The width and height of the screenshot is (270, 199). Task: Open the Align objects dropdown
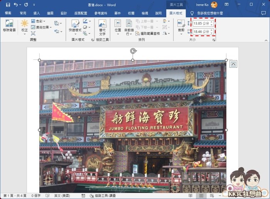click(x=166, y=21)
